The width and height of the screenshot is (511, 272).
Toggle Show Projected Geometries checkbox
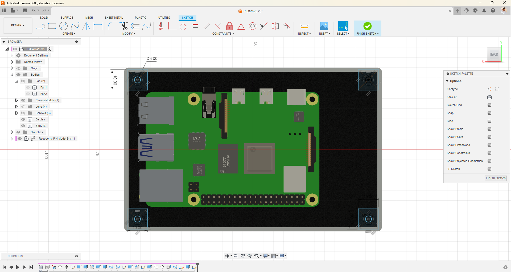tap(489, 161)
